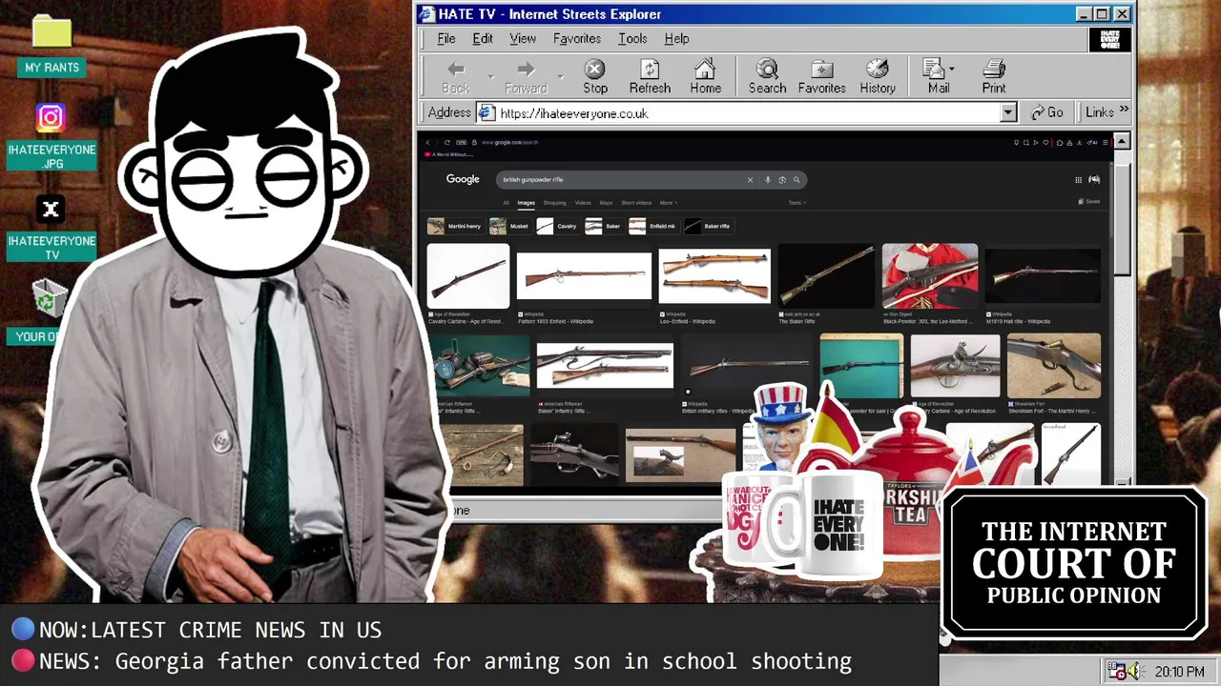Open the View menu
The width and height of the screenshot is (1221, 686).
point(523,39)
